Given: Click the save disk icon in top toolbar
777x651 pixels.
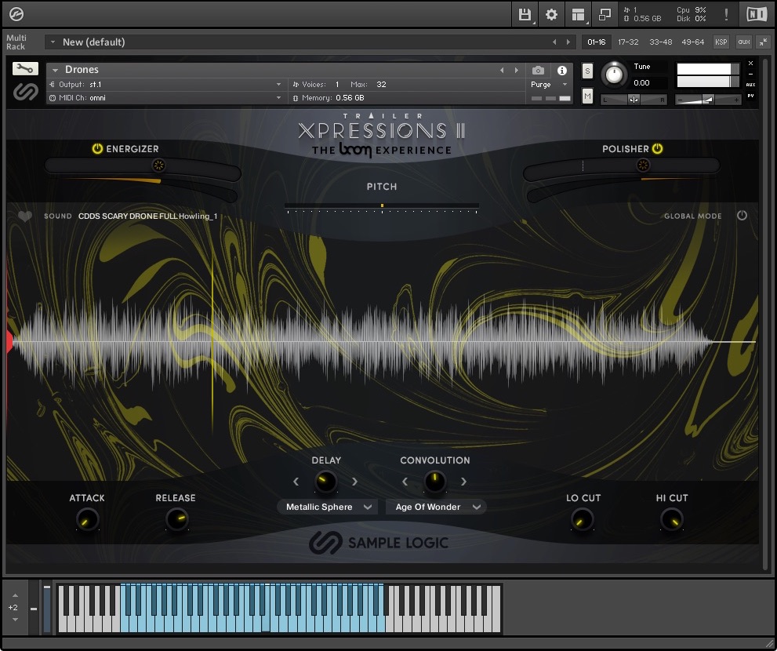Looking at the screenshot, I should 525,14.
